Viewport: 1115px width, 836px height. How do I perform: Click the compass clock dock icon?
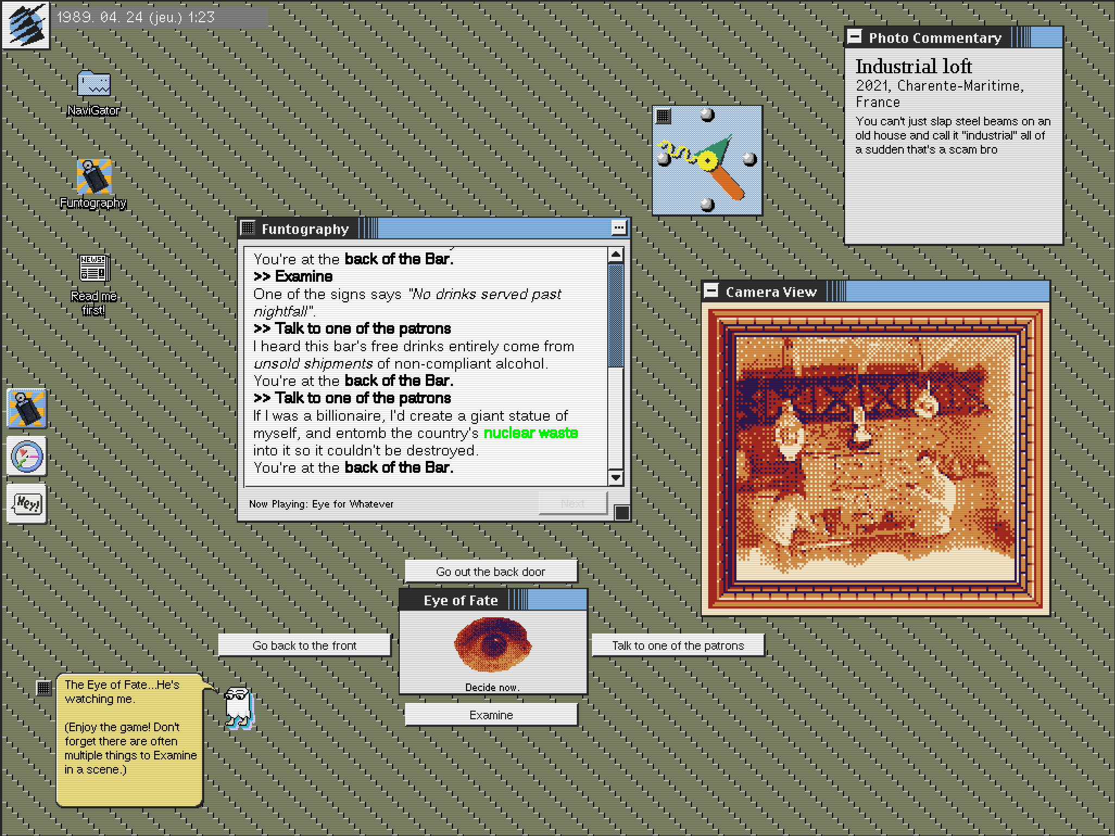pos(27,457)
